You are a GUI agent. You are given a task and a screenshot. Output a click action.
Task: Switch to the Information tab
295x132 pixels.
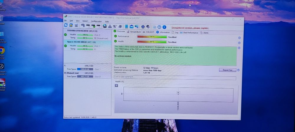pos(163,32)
